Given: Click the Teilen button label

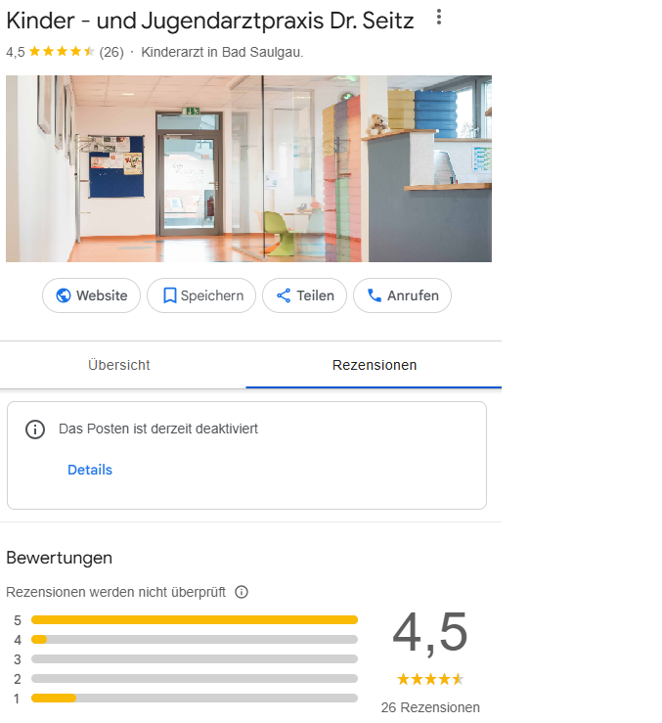Looking at the screenshot, I should click(x=315, y=295).
